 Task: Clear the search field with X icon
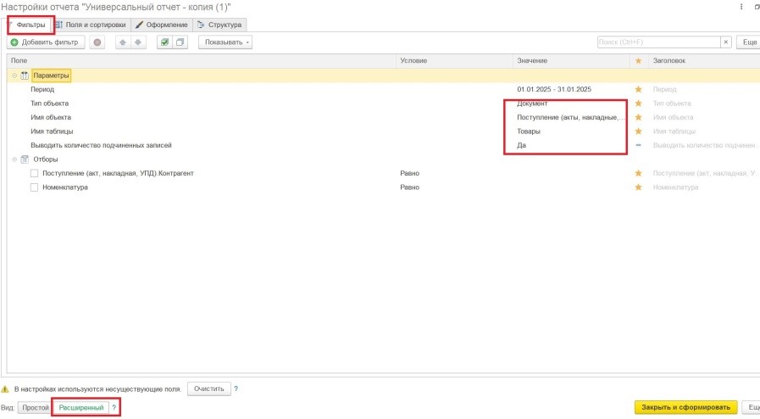coord(726,42)
